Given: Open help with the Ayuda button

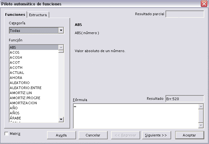Looking at the screenshot, I should [61, 135].
